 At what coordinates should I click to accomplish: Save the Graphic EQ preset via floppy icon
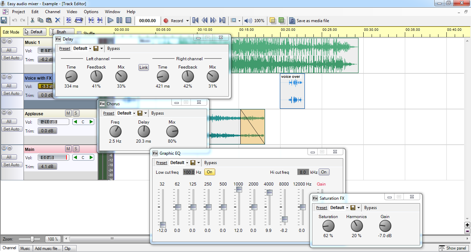coord(193,163)
